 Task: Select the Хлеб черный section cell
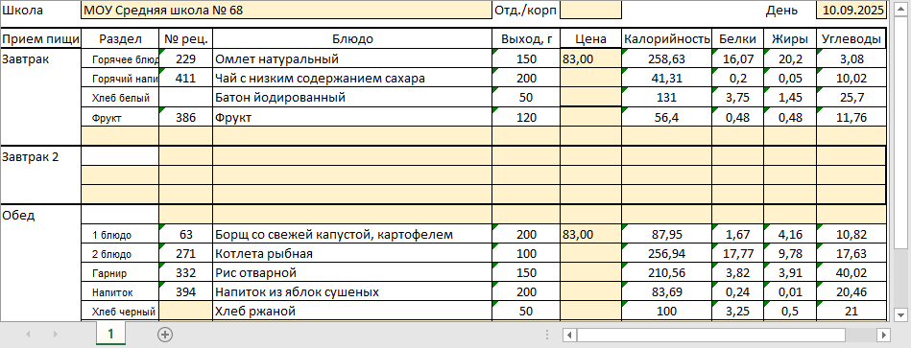[120, 312]
